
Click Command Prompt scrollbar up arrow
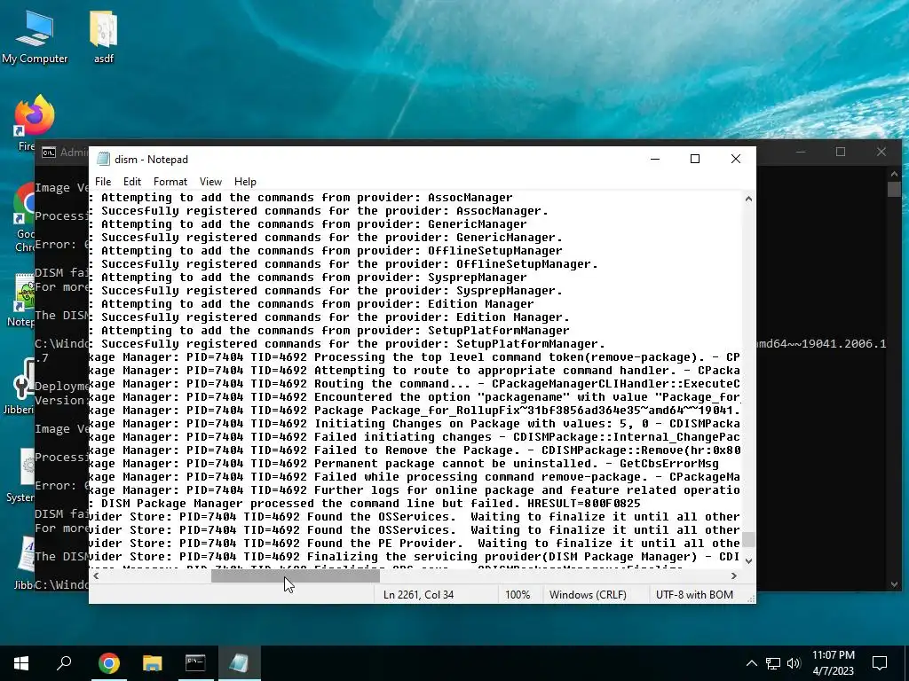(894, 174)
